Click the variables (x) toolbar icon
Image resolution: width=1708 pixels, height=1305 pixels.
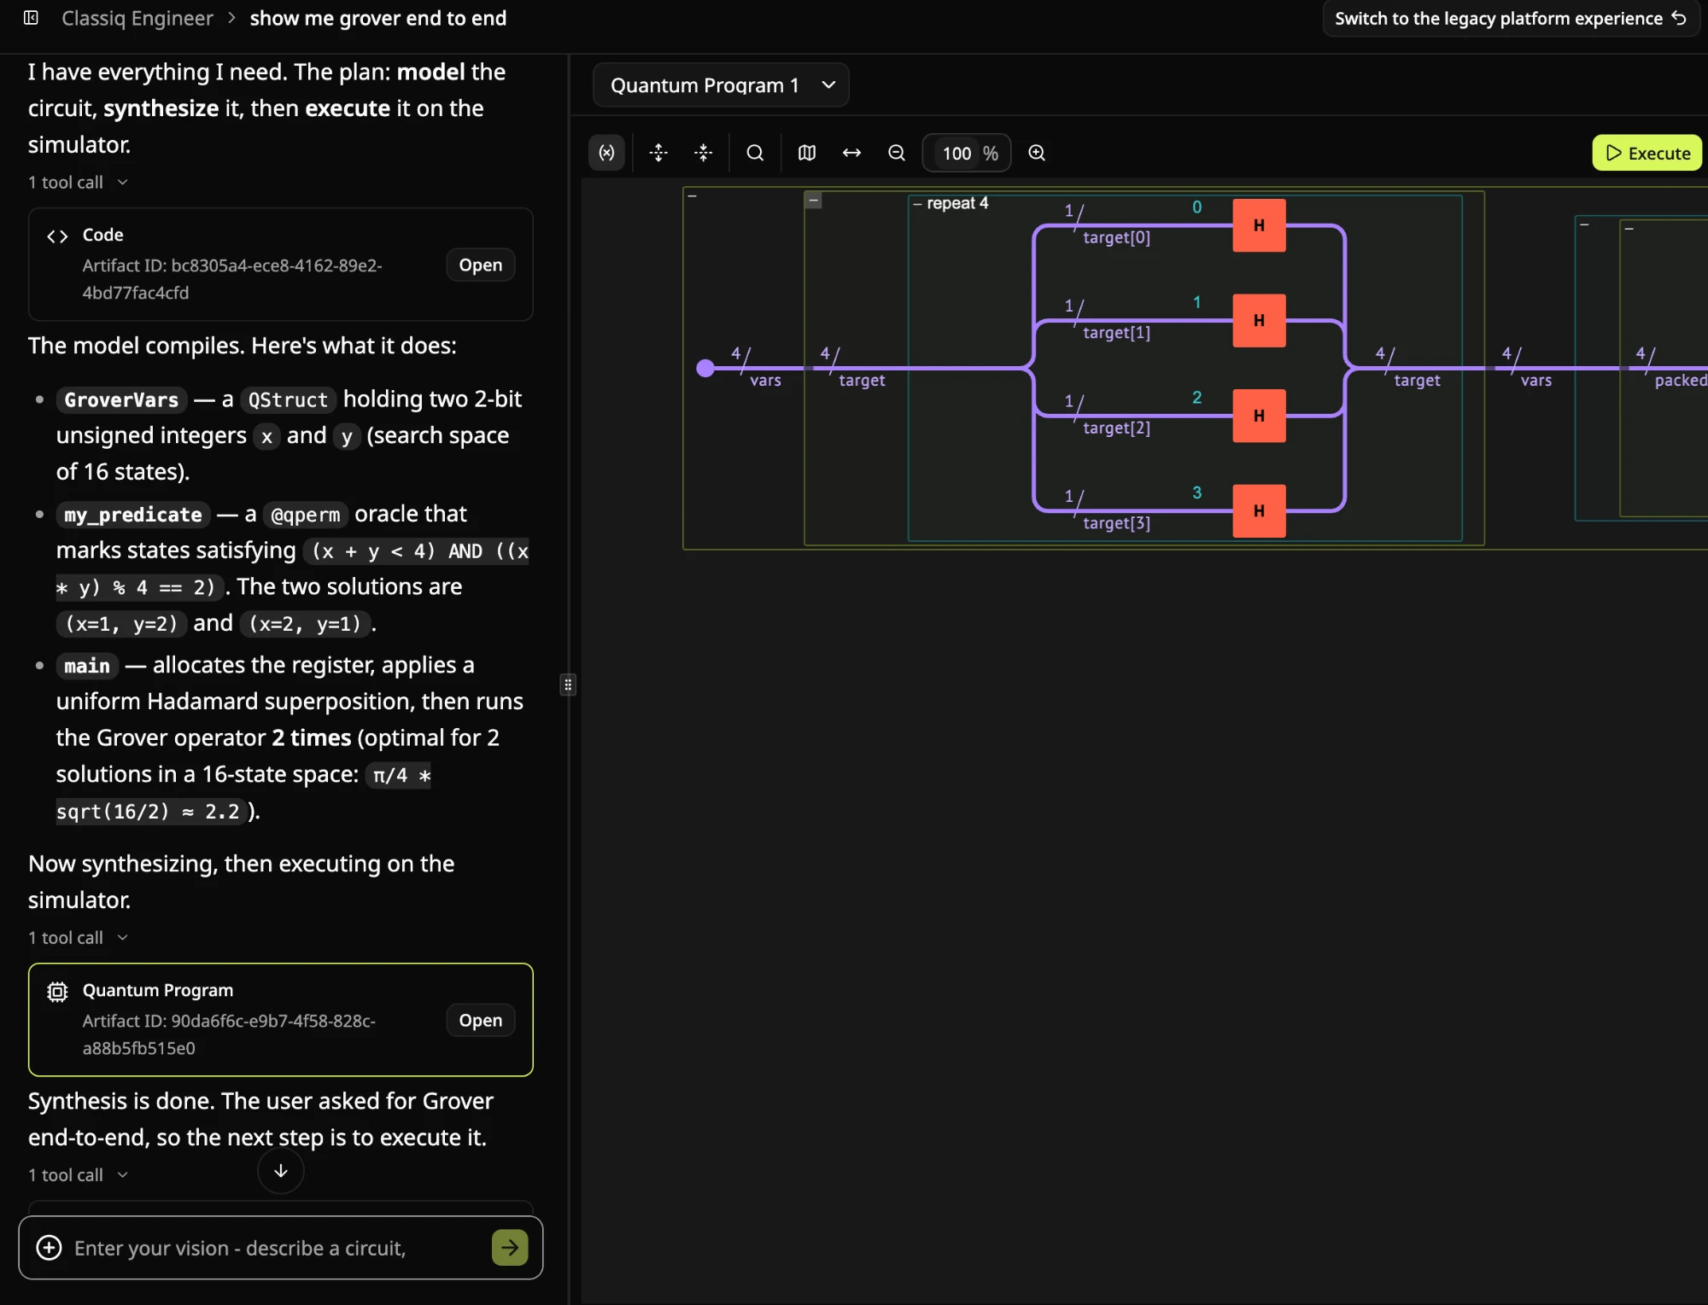tap(606, 153)
